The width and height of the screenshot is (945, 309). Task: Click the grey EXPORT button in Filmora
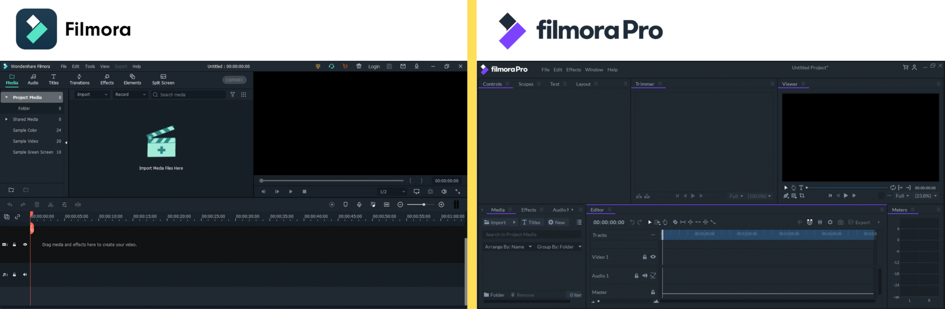tap(234, 80)
